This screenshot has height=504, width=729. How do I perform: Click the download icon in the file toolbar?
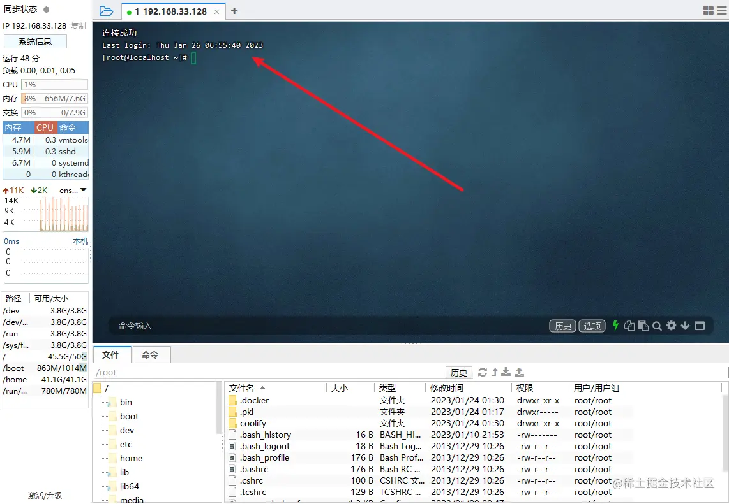pos(506,371)
